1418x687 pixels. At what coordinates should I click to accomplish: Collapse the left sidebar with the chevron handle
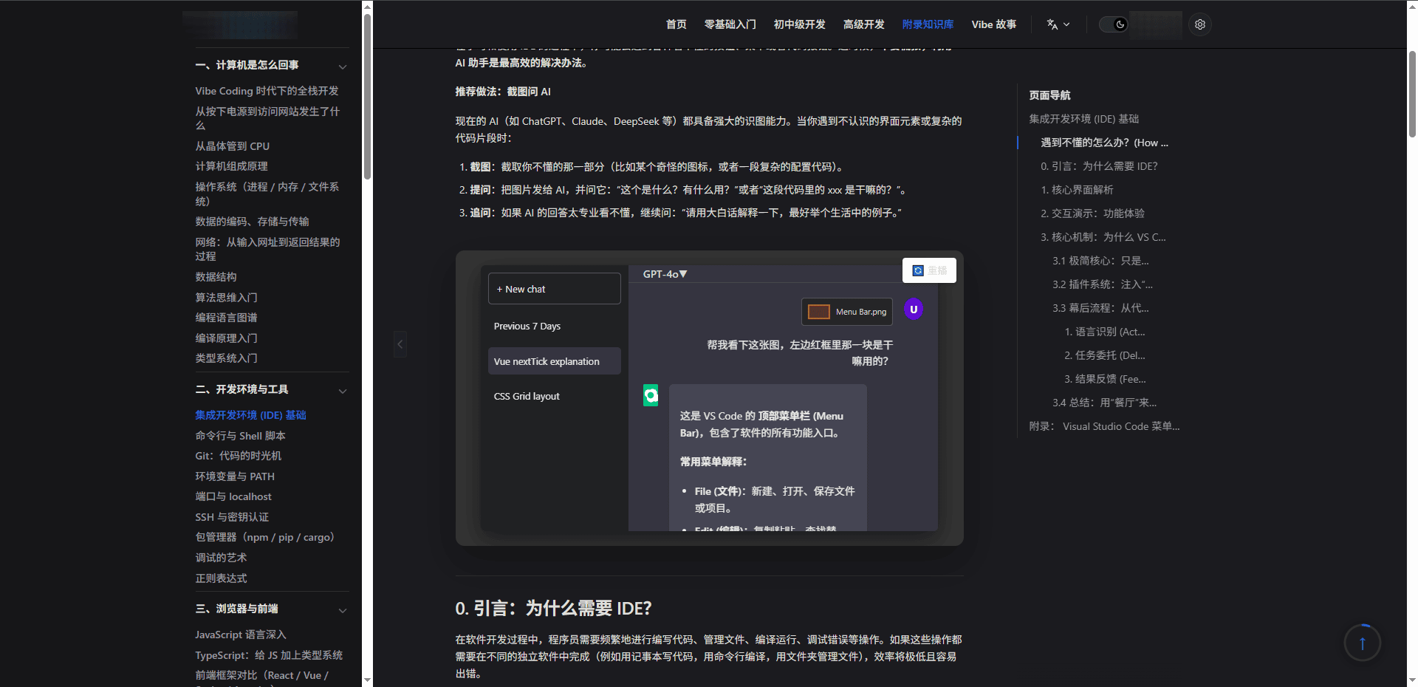pos(400,344)
